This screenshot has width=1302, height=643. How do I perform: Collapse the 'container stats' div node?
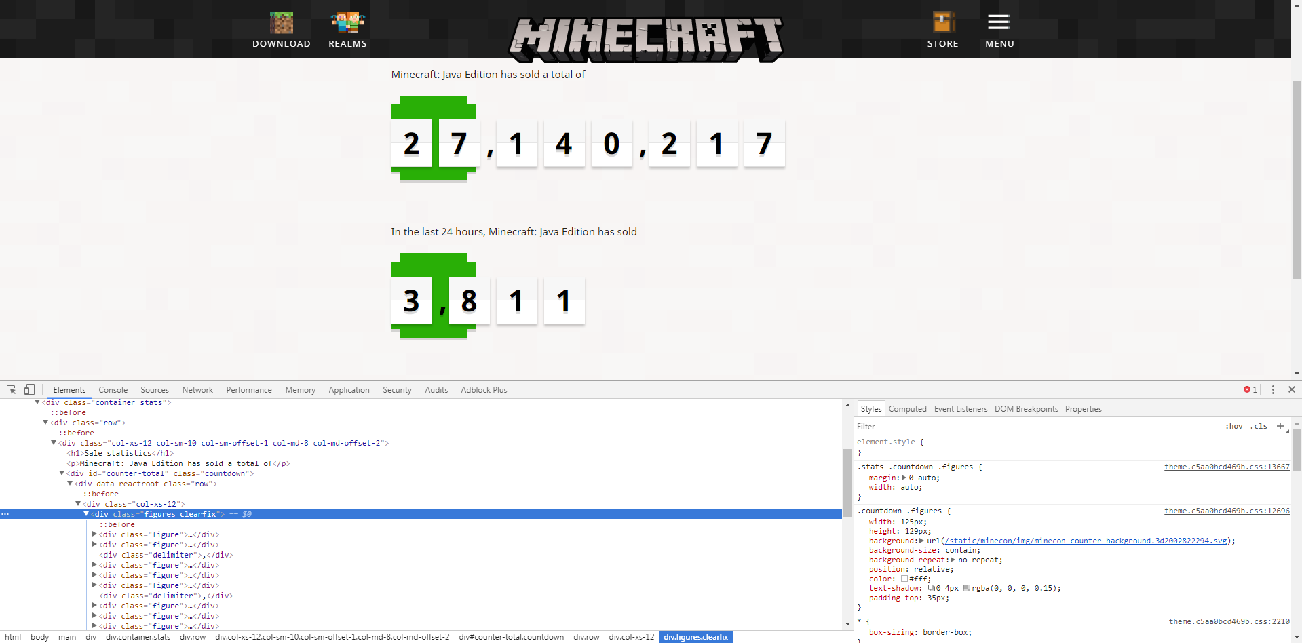37,402
